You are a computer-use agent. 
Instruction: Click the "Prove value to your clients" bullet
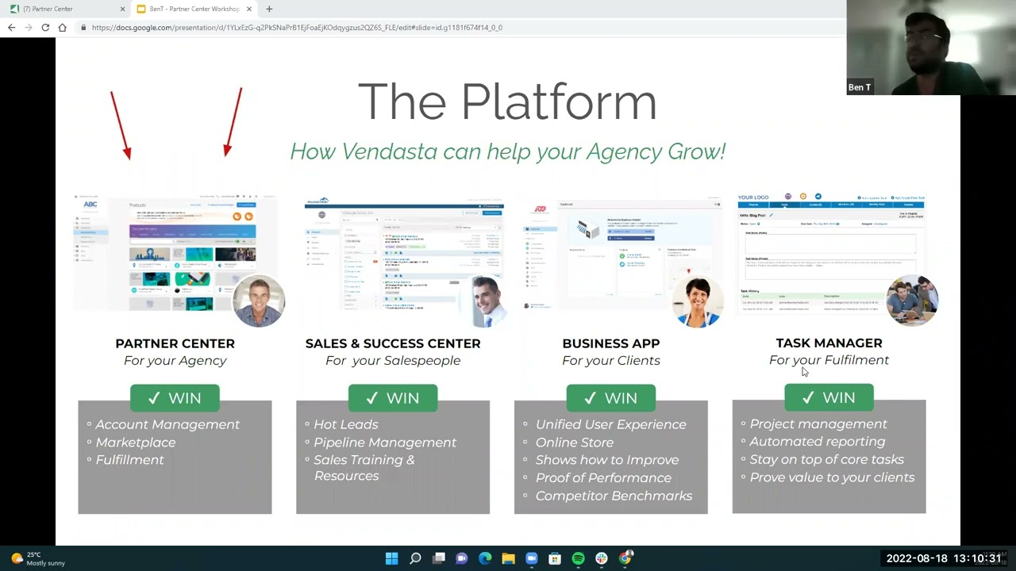coord(832,477)
